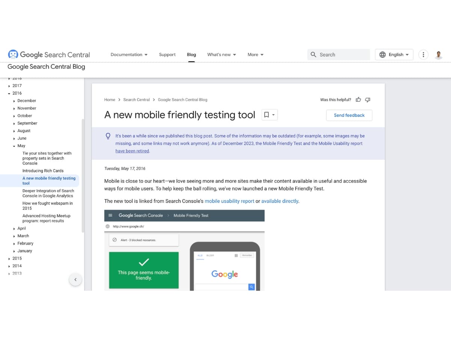
Task: Open 'Advanced Hosting Meetup program' article
Action: tap(47, 218)
